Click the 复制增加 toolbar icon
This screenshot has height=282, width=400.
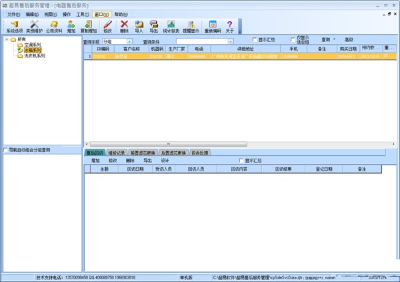pyautogui.click(x=87, y=27)
